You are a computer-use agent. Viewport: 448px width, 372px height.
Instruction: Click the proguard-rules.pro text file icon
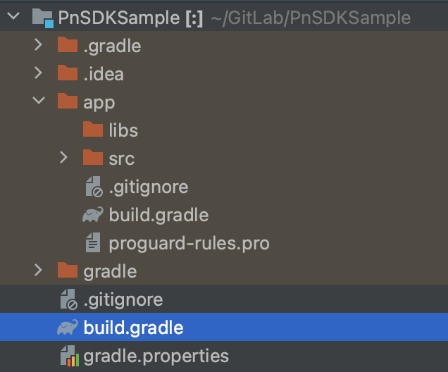93,242
